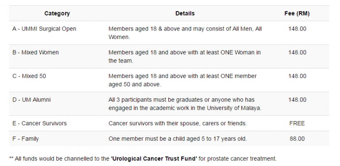
Task: Select the C - Mixed 50 category
Action: (x=29, y=76)
